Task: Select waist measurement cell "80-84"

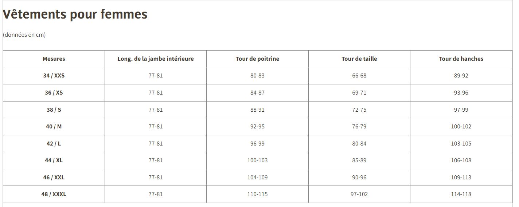Action: [x=359, y=143]
